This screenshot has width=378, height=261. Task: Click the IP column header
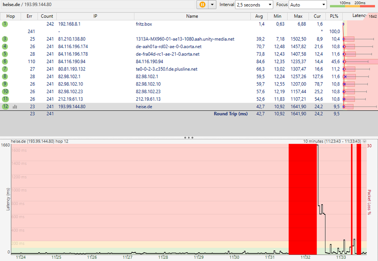tap(95, 16)
